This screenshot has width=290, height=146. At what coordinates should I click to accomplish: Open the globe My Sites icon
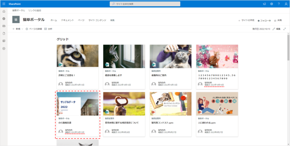[x=4, y=19]
